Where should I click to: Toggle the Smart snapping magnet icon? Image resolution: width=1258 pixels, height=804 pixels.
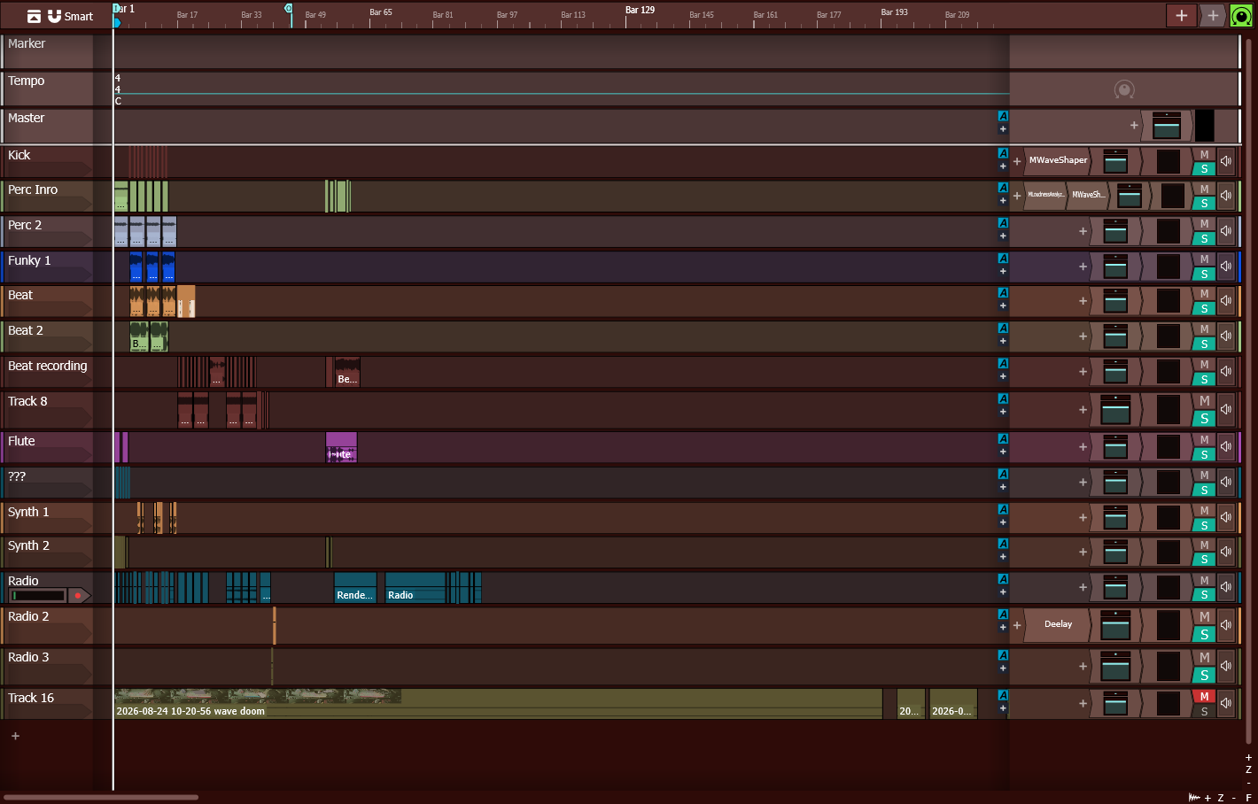tap(54, 16)
